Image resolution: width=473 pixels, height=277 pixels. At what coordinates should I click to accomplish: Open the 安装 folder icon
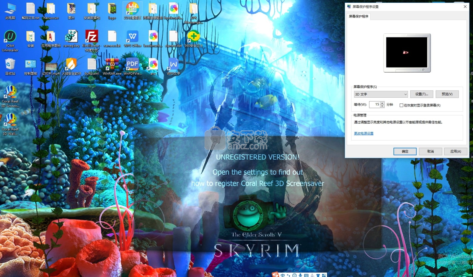point(30,39)
